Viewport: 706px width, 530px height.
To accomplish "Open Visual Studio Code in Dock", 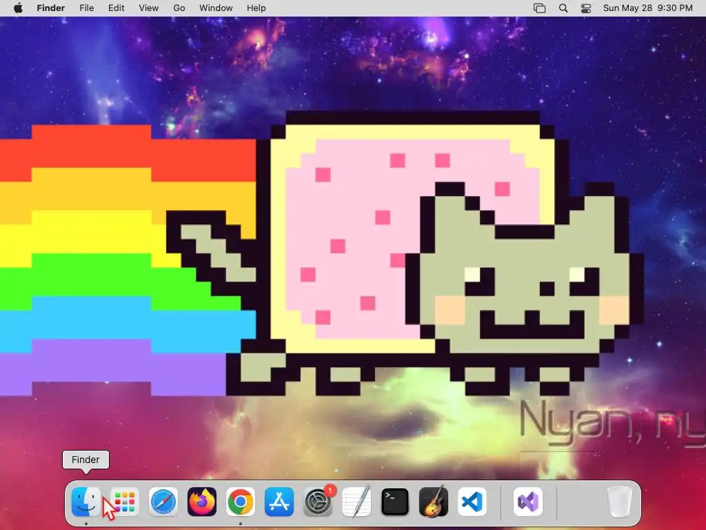I will [x=472, y=502].
